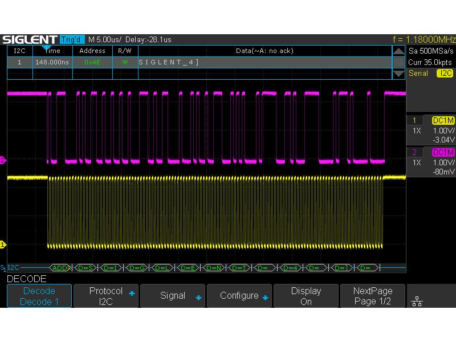Open the Protocol I2C selection menu
The image size is (456, 342).
106,296
